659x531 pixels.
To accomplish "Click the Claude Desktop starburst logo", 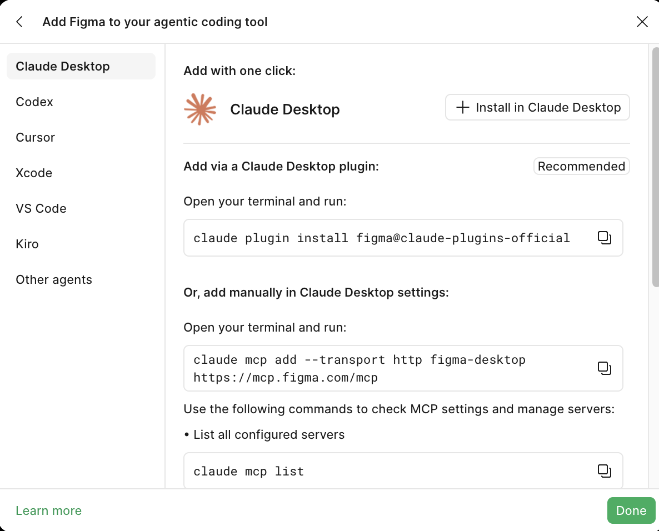I will [200, 109].
